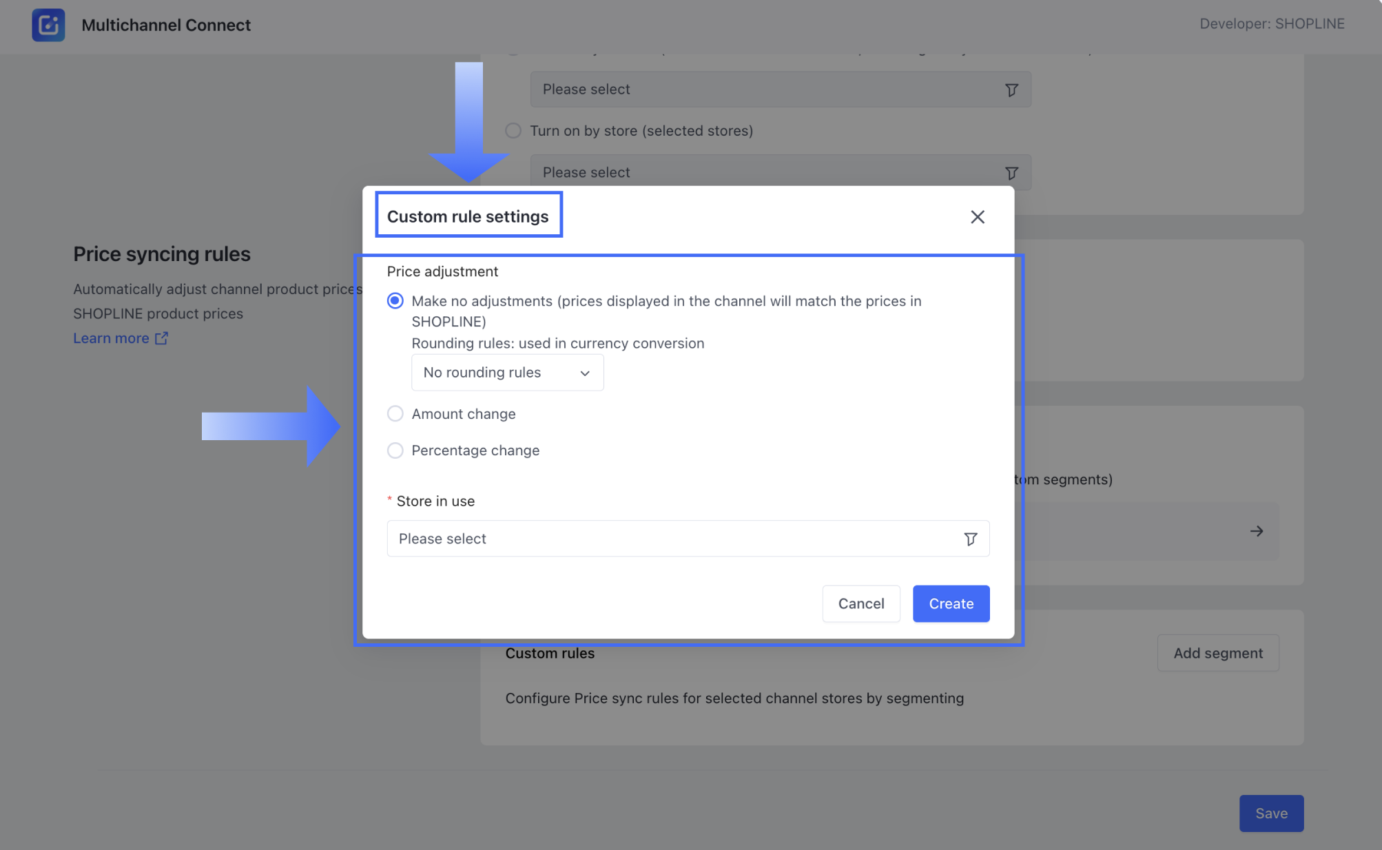The height and width of the screenshot is (850, 1382).
Task: Select the Make no adjustments radio option
Action: coord(395,301)
